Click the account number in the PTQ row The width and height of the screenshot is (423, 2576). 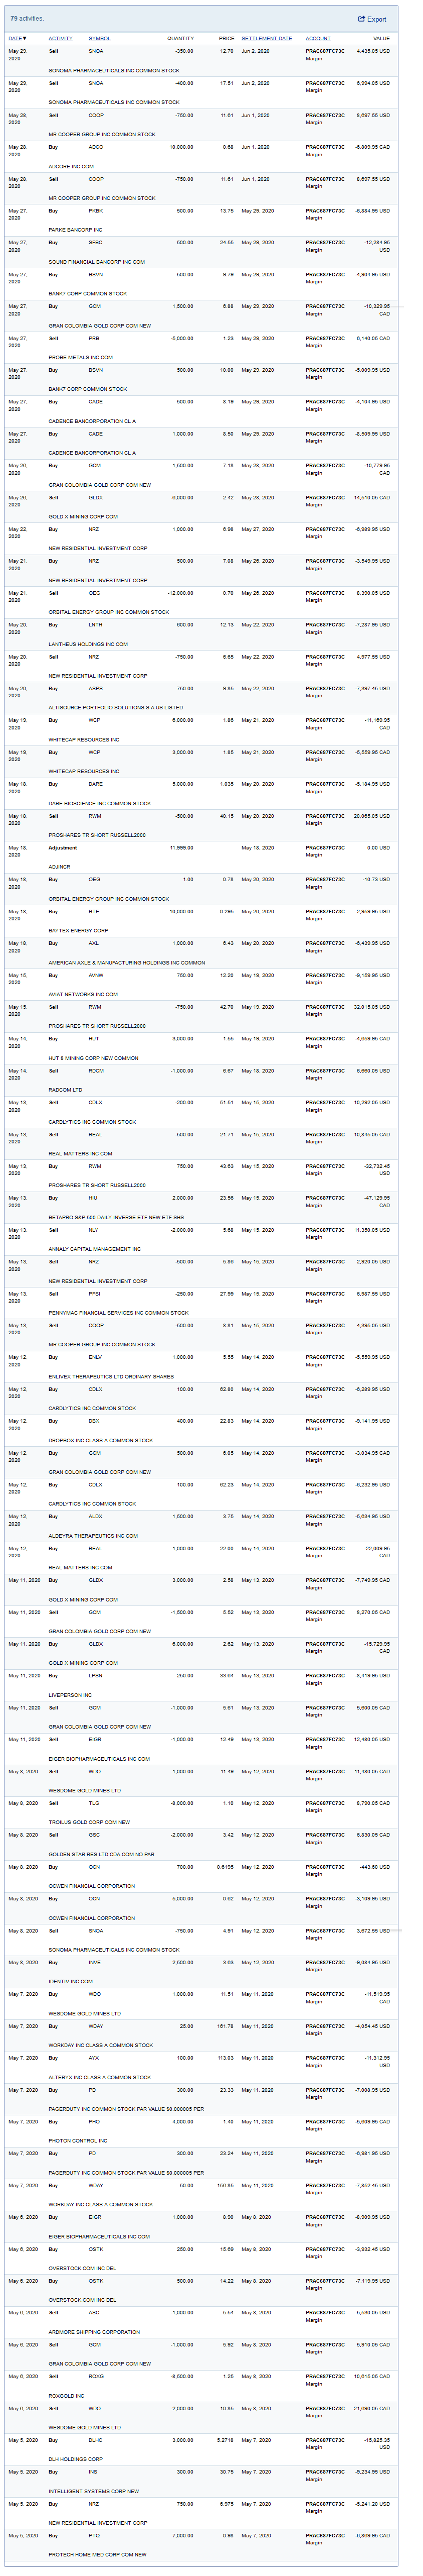pos(324,2535)
